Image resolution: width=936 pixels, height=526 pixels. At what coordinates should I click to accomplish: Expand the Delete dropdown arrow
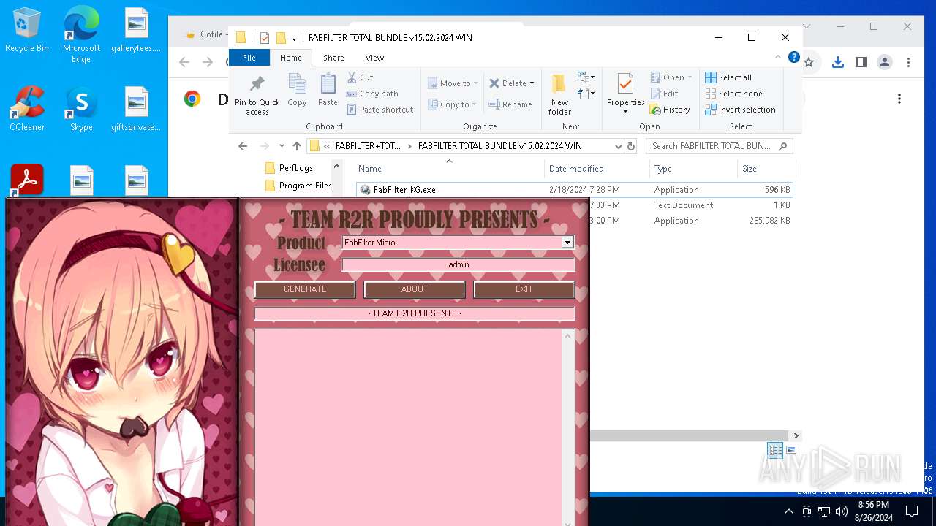(x=532, y=83)
